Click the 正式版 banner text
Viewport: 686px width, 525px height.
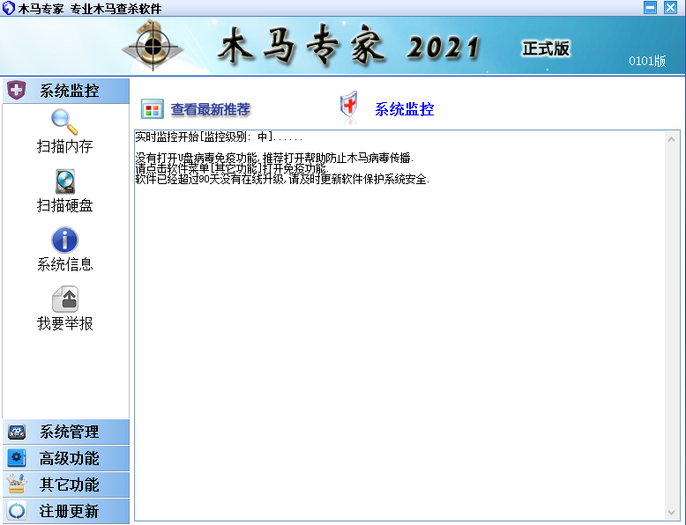546,48
